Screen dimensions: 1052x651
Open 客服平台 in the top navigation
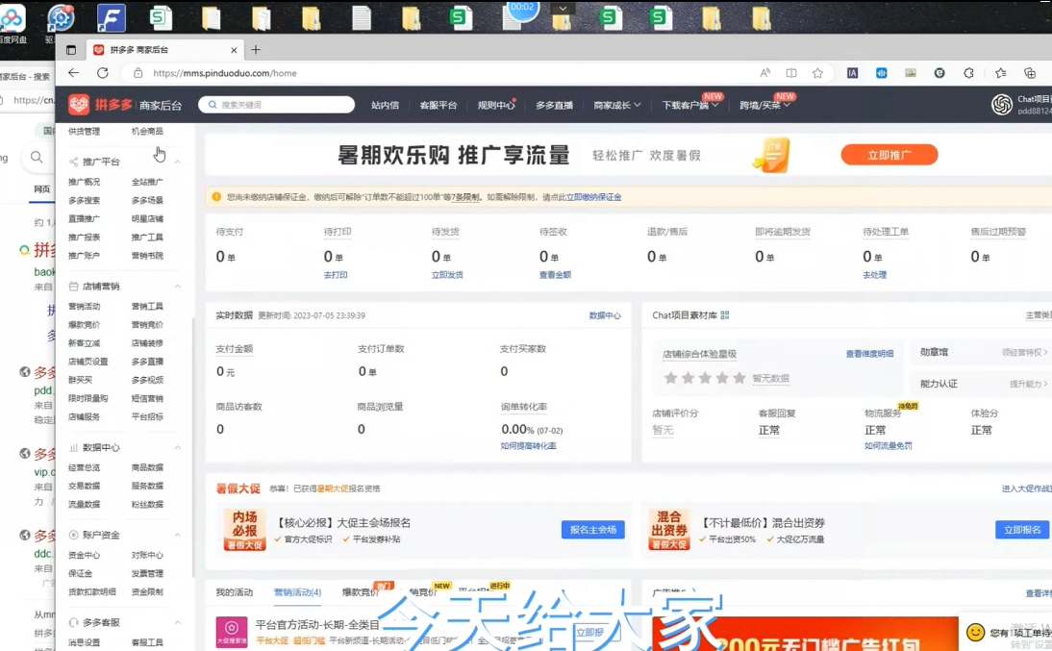pos(438,106)
